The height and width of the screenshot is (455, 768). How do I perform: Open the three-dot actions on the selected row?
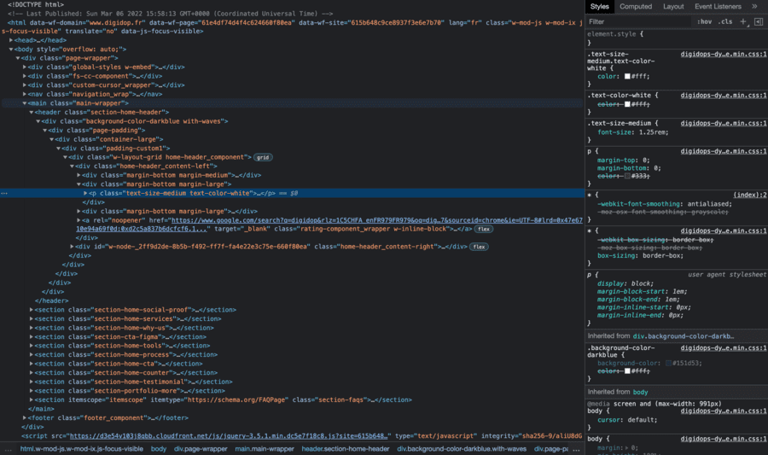4,194
